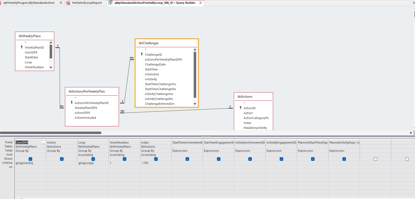
Task: Open the UserIDFK field dropdown arrow
Action: (x=43, y=142)
